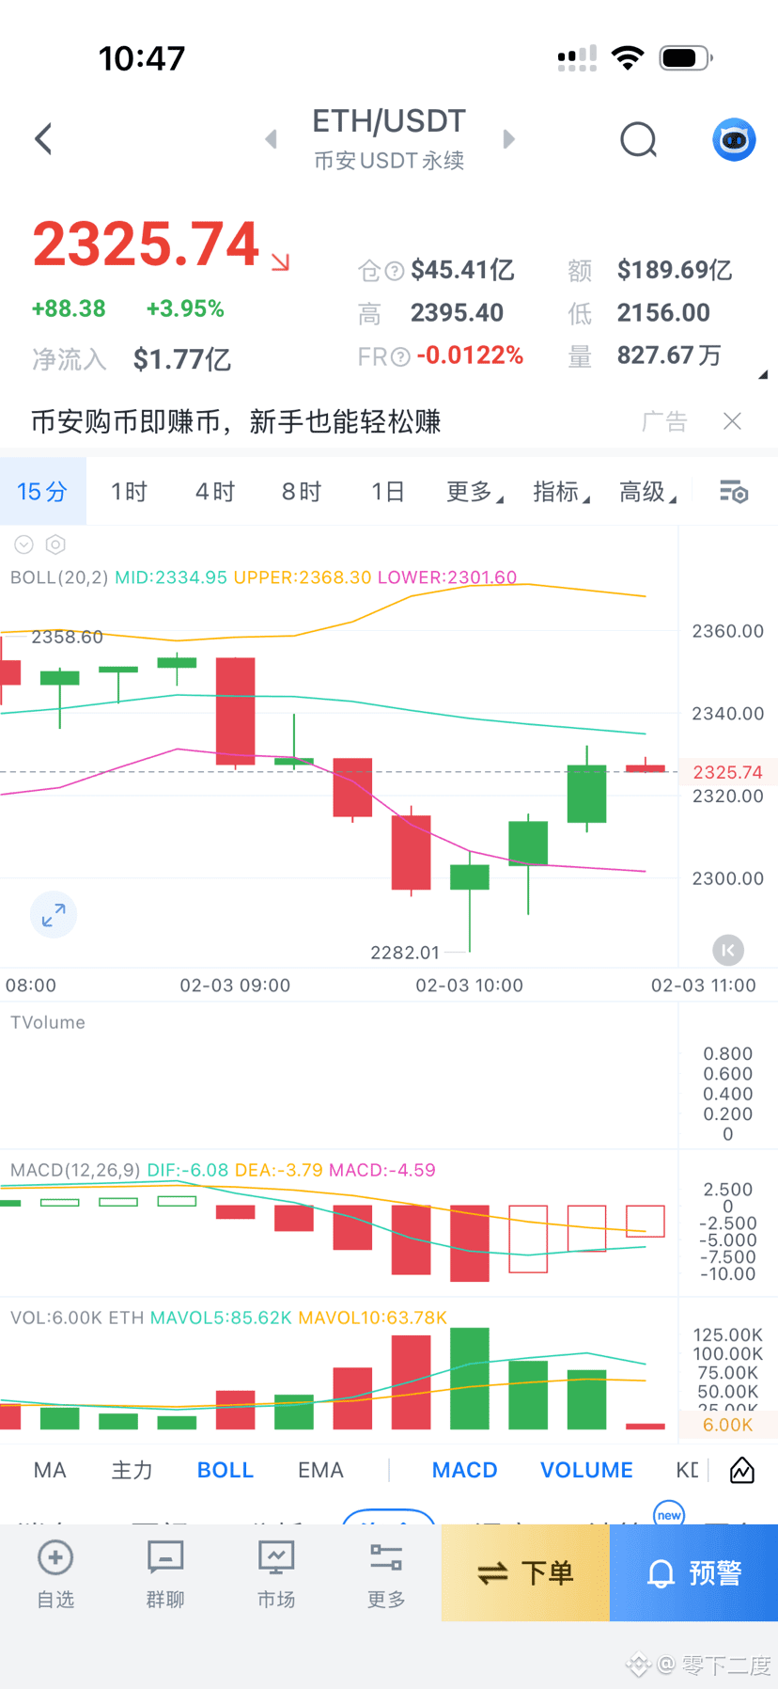
Task: Open the indicator eraser icon at right
Action: tap(742, 1470)
